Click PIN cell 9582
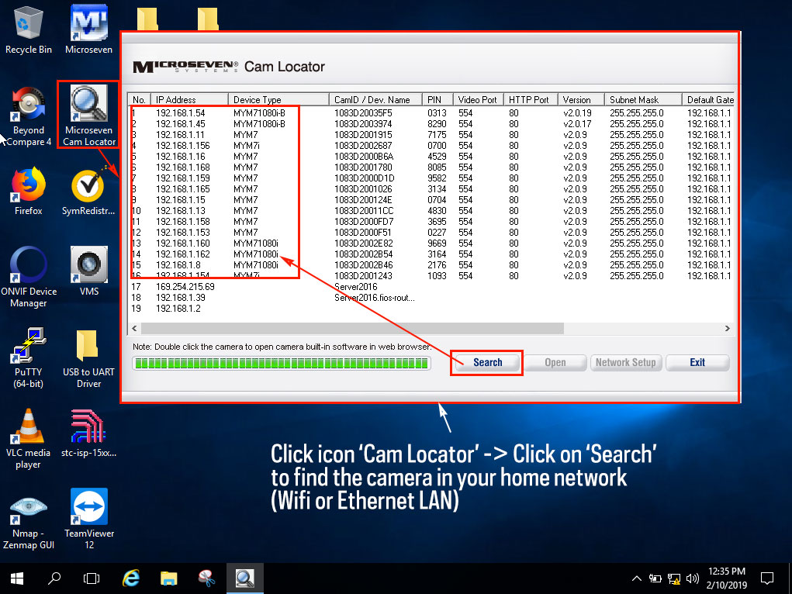Viewport: 792px width, 594px height. pos(437,178)
